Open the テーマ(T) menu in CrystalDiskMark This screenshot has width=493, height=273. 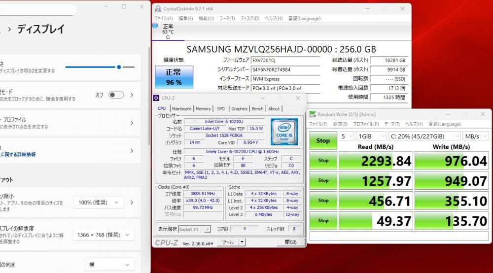pos(392,124)
